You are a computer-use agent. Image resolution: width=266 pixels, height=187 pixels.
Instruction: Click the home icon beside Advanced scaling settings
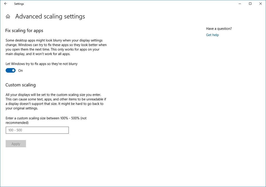(8, 16)
